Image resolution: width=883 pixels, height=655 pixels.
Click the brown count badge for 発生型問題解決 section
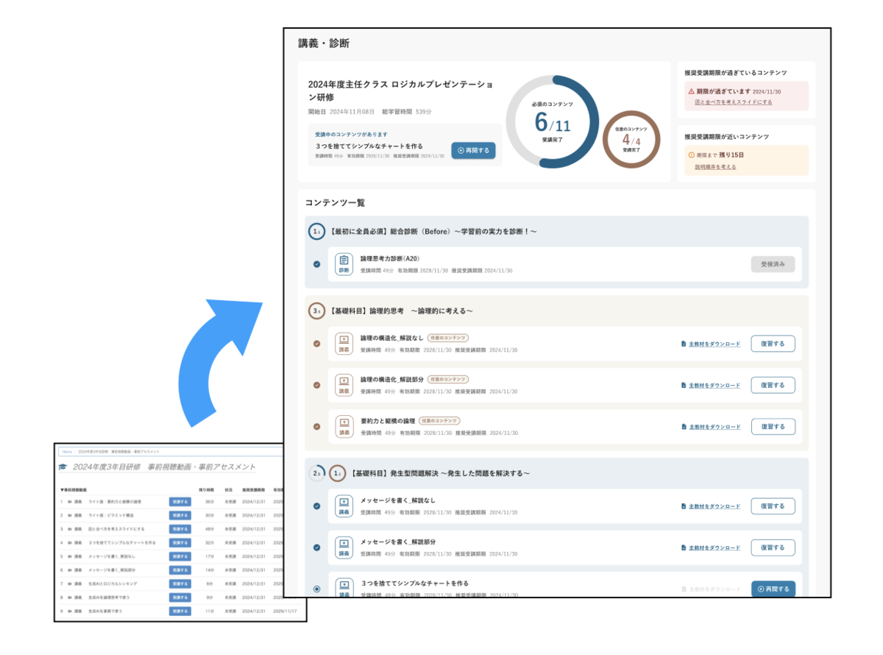tap(338, 473)
